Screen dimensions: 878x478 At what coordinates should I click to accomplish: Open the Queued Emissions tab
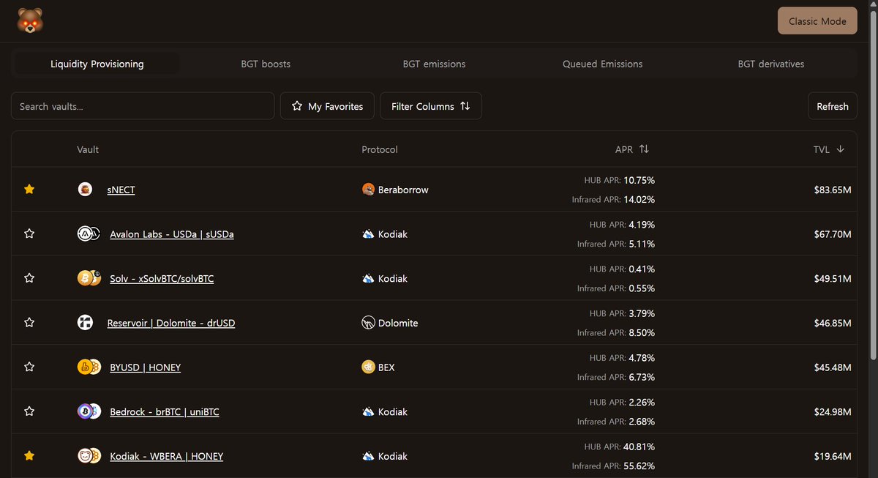[602, 64]
